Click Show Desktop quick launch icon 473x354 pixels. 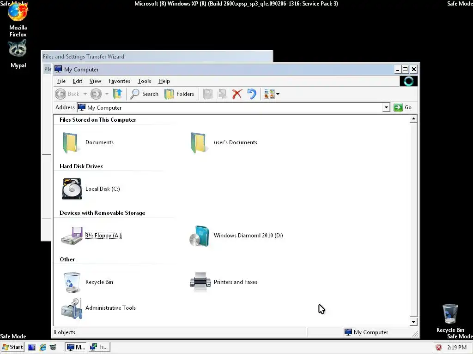32,348
